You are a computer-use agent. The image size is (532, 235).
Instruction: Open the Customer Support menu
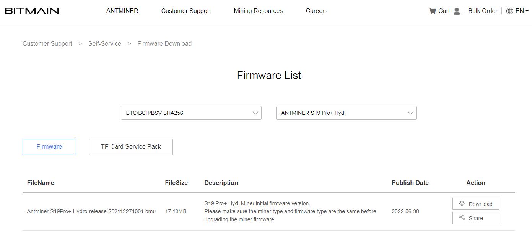pos(186,11)
